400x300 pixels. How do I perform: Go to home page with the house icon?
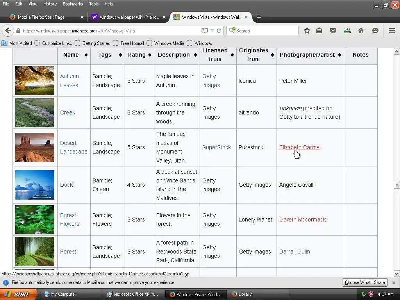[361, 30]
